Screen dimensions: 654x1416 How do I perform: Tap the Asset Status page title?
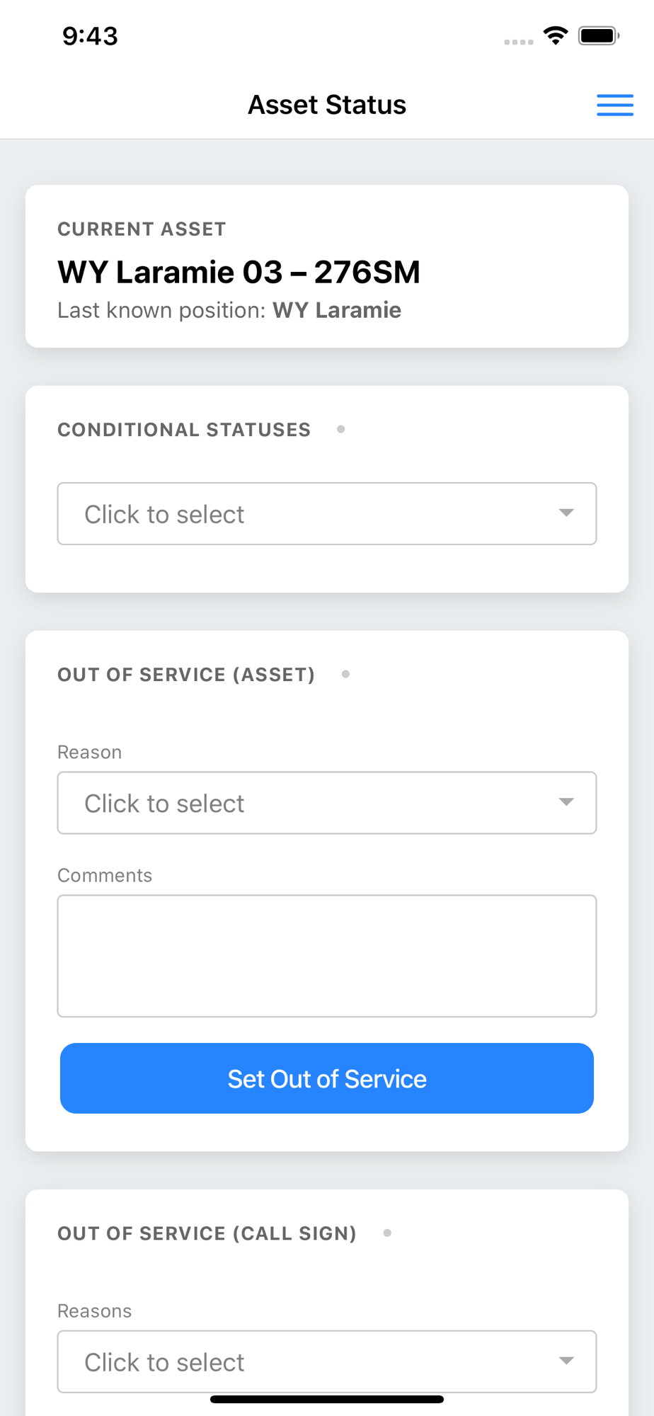tap(326, 105)
